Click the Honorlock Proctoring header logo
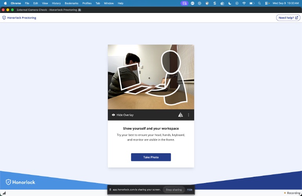The width and height of the screenshot is (302, 196). [x=19, y=18]
